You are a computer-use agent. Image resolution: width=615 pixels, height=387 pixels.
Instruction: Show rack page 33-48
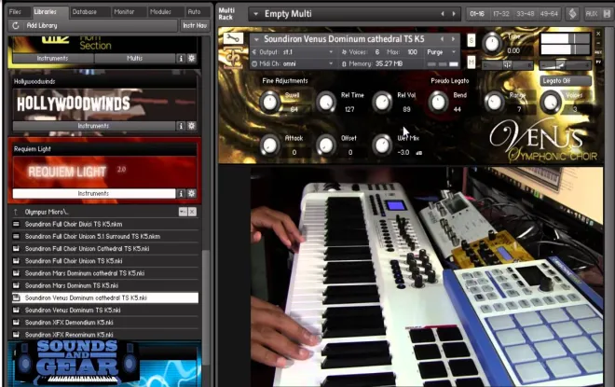(525, 14)
